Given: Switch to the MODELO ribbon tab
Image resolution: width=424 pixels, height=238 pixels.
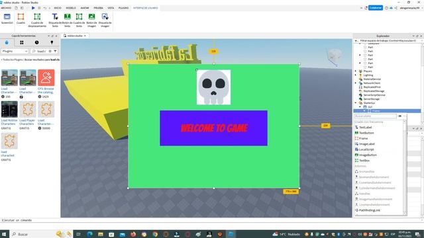Looking at the screenshot, I should (x=71, y=8).
